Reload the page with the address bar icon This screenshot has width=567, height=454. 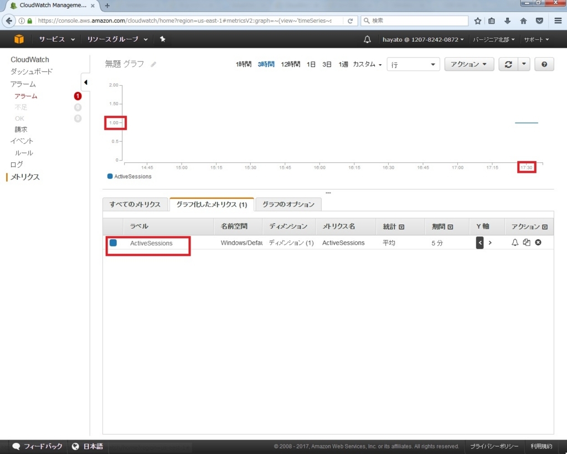click(350, 20)
